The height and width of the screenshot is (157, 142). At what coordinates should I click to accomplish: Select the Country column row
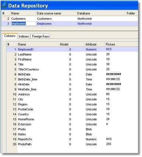pos(72,114)
